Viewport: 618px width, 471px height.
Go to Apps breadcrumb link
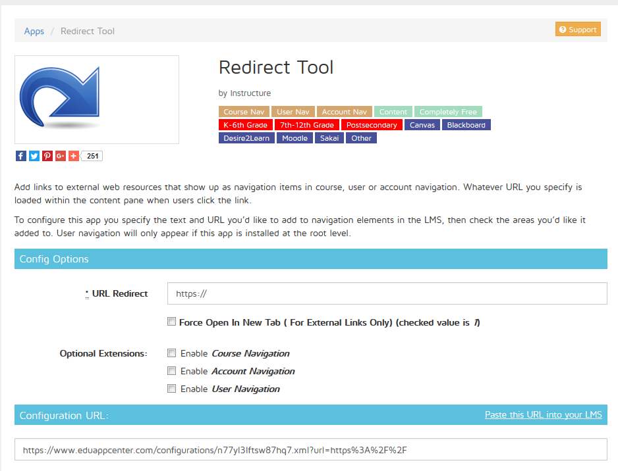pyautogui.click(x=34, y=31)
